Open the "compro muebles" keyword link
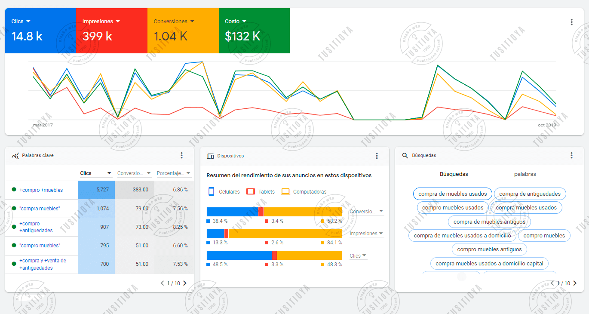The height and width of the screenshot is (314, 589). click(40, 246)
